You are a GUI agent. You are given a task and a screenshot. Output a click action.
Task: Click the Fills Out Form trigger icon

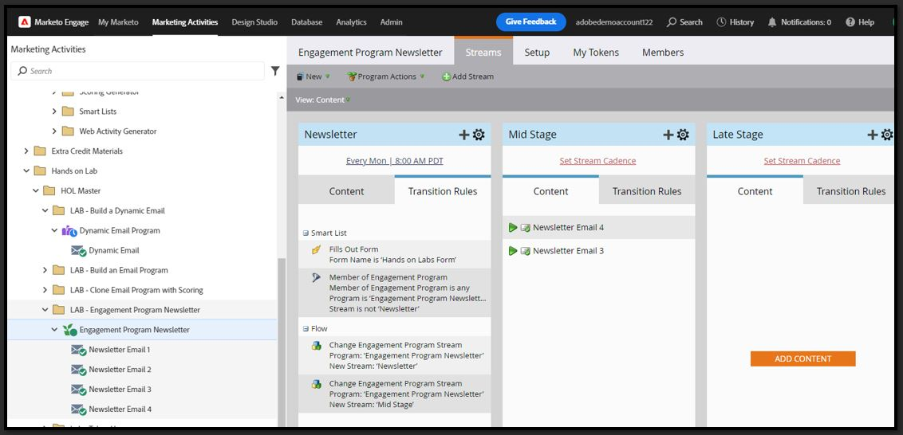coord(316,249)
